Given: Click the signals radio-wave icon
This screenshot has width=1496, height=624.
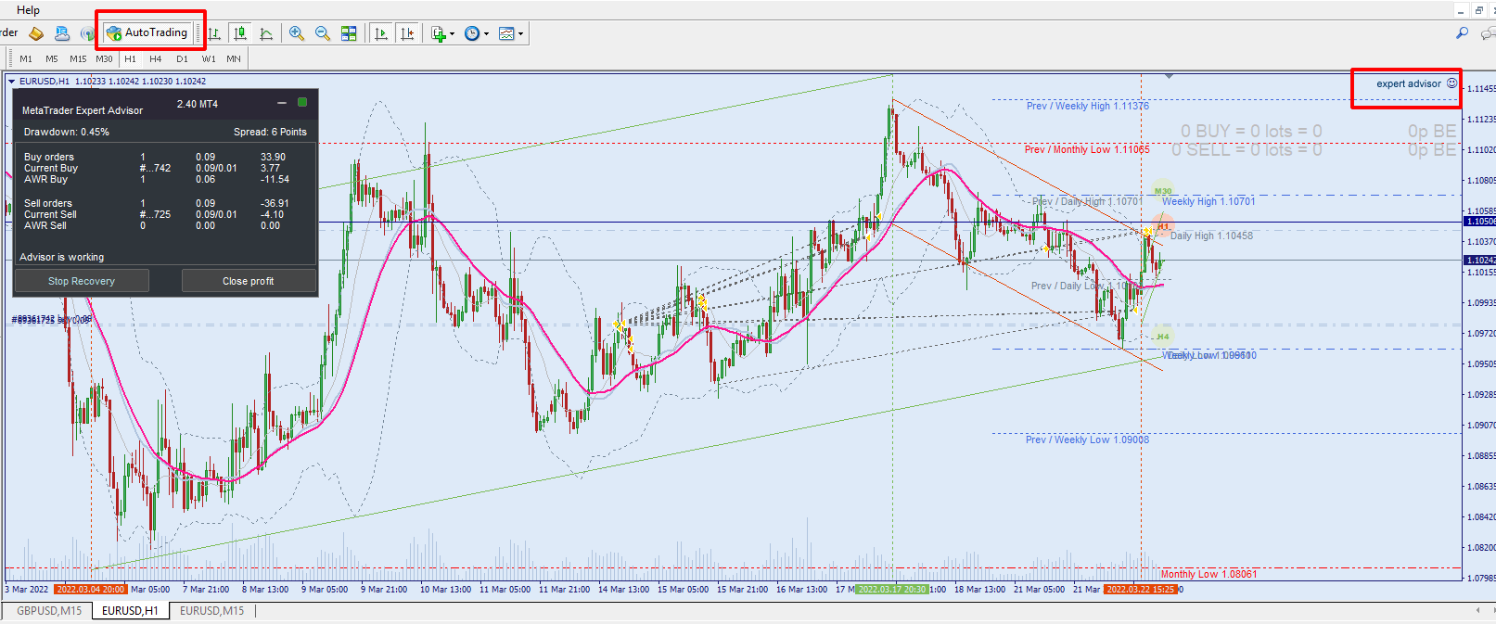Looking at the screenshot, I should (87, 33).
